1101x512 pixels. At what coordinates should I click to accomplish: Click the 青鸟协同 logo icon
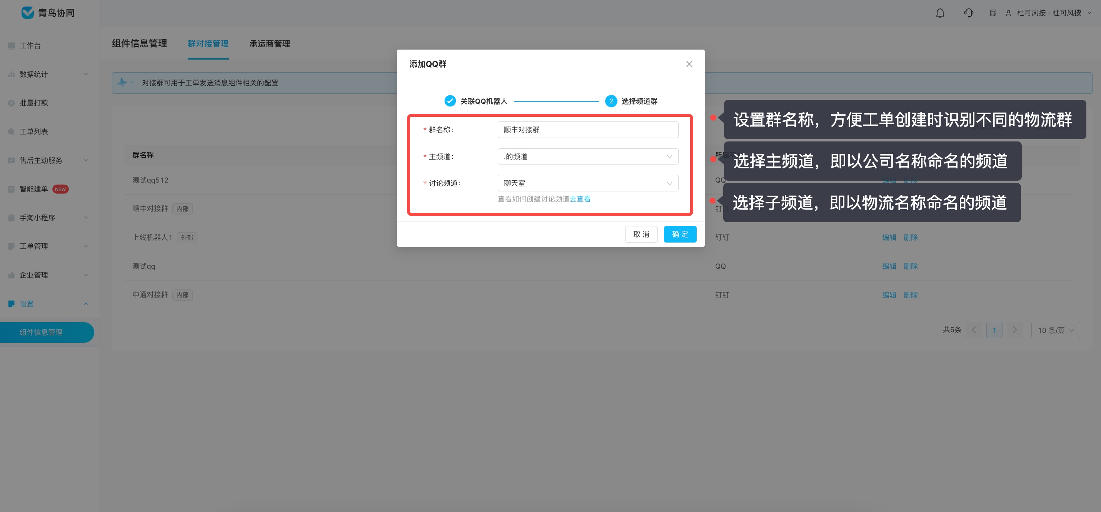[28, 13]
